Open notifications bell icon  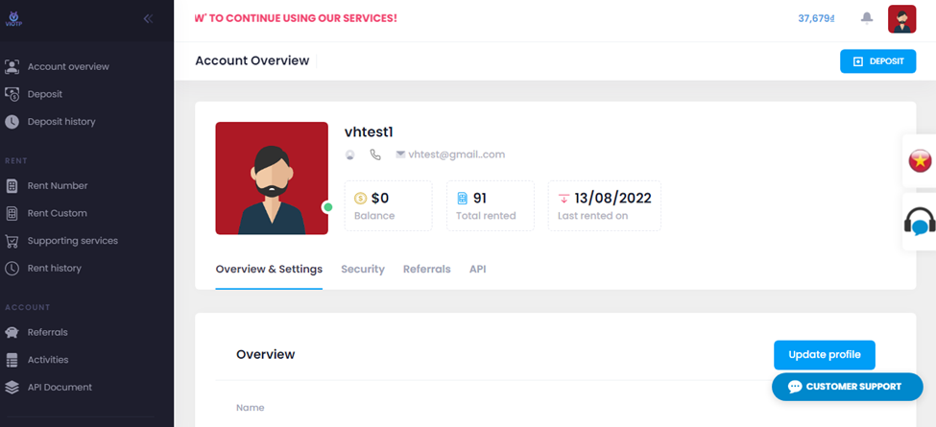coord(867,18)
